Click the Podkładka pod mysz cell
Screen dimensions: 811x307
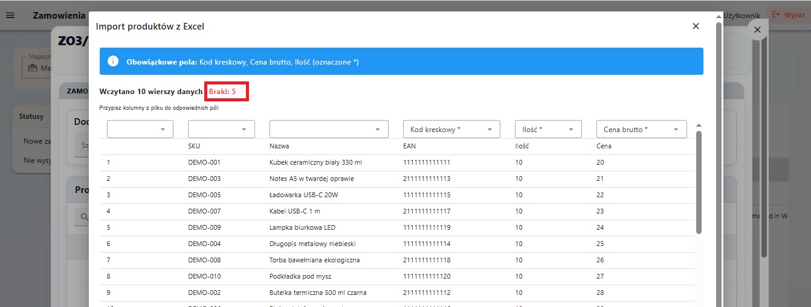[300, 276]
